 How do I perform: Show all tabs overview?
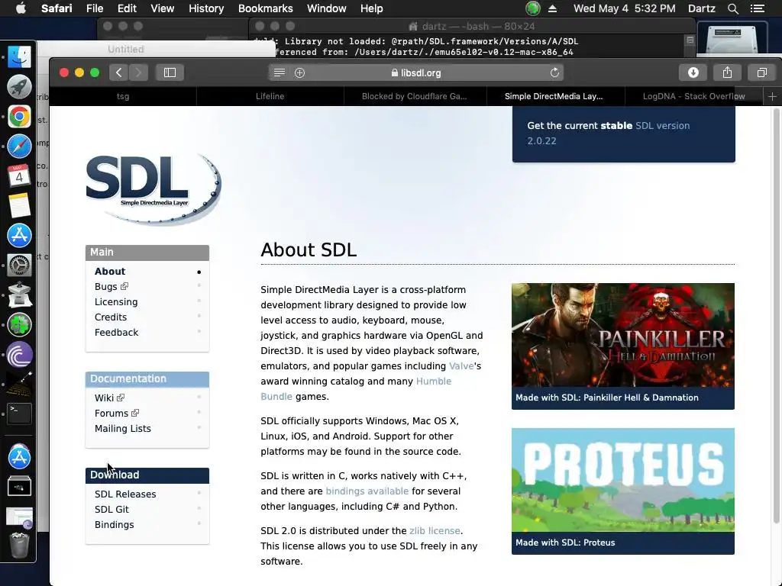tap(761, 72)
